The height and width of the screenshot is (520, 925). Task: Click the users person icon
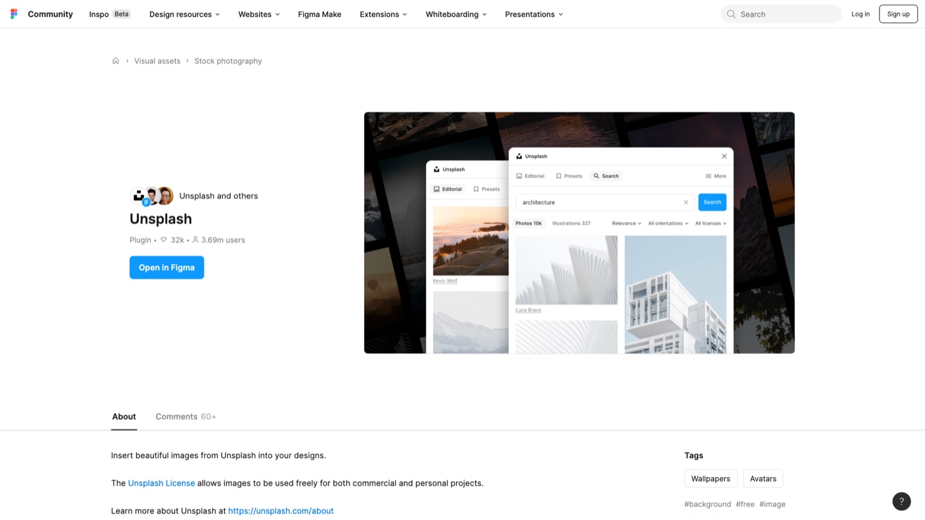click(196, 240)
